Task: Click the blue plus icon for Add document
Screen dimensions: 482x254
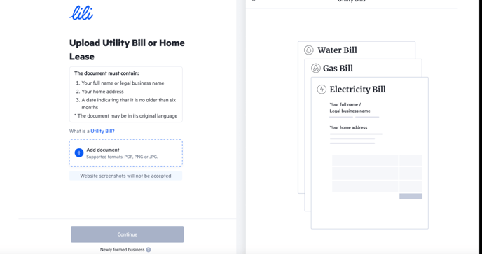Action: point(79,153)
